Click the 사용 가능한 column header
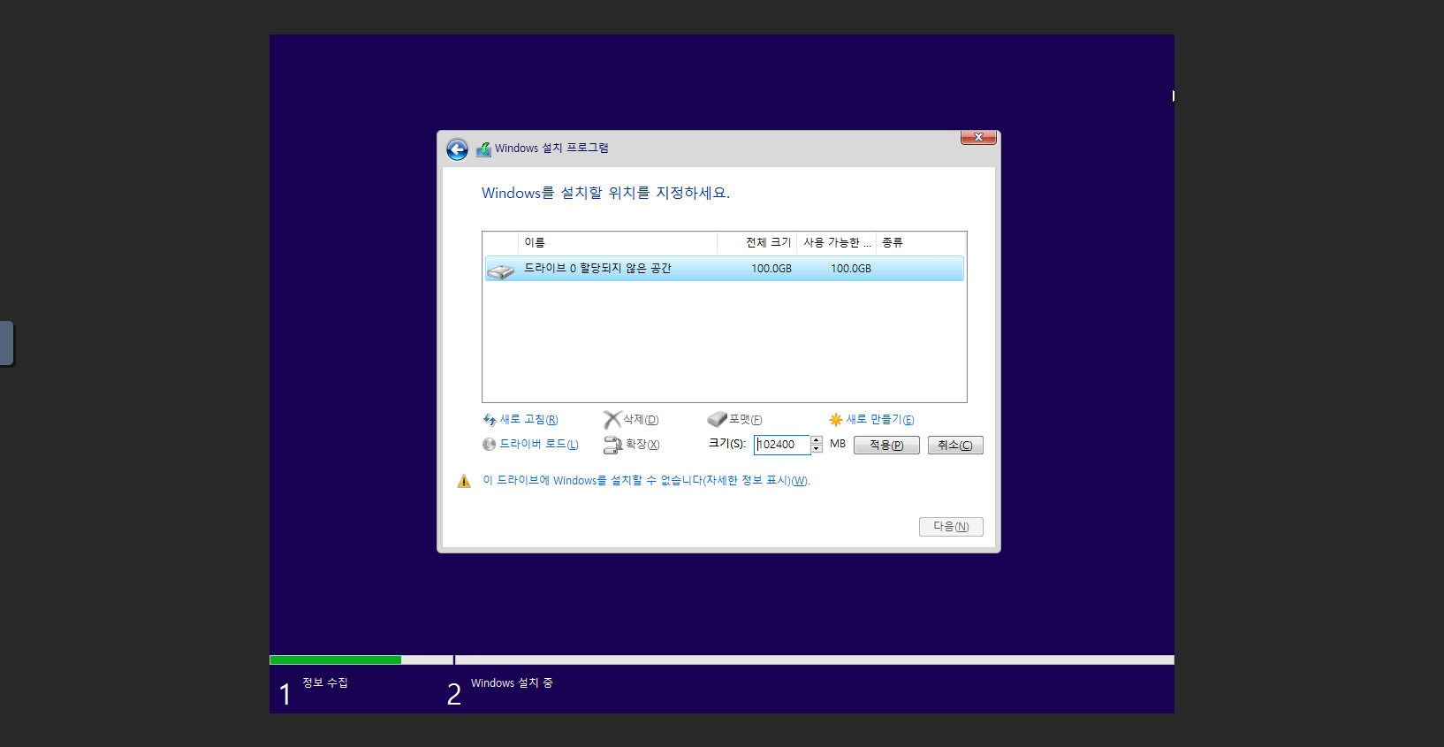Screen dimensions: 1444x747 (836, 243)
